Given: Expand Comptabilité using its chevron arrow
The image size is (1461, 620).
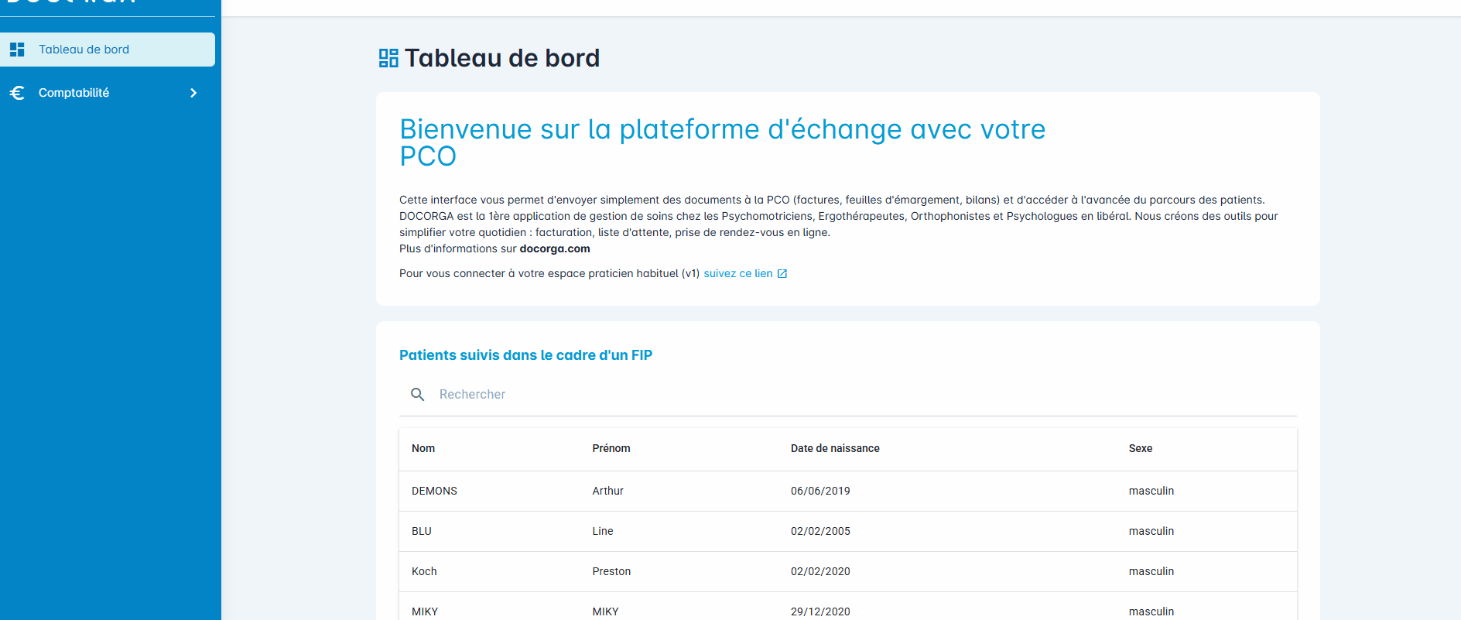Looking at the screenshot, I should coord(193,93).
